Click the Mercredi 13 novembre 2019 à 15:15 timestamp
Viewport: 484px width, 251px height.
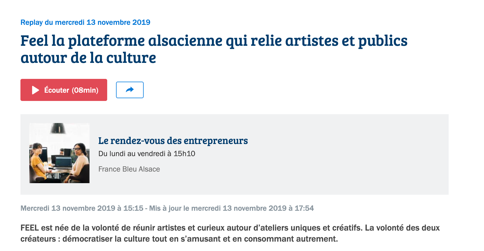point(82,208)
